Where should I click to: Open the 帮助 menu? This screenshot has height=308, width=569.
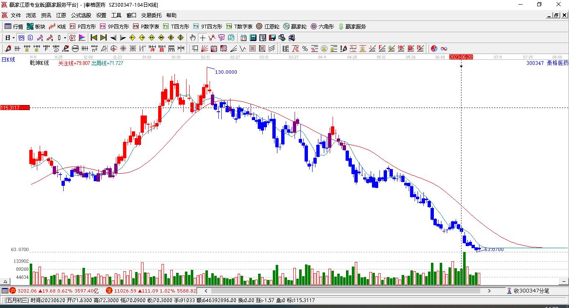coord(171,15)
